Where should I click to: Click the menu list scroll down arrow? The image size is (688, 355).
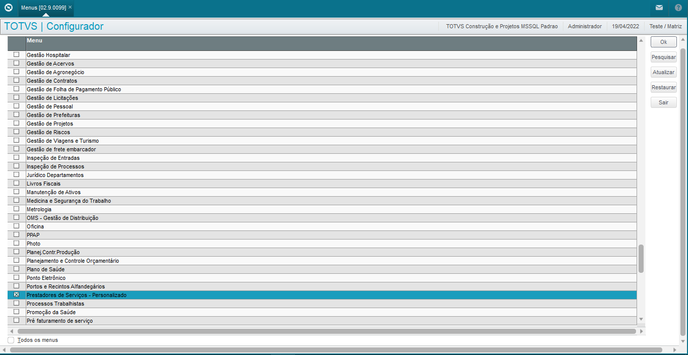641,319
